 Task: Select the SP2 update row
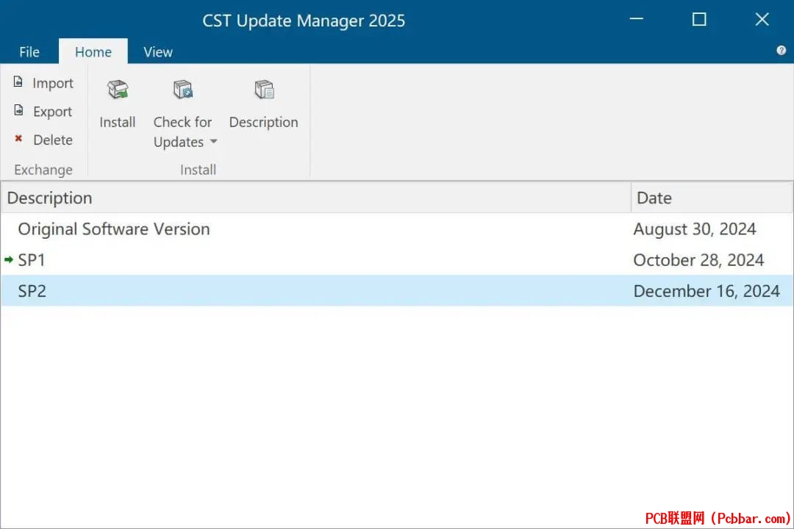tap(397, 290)
